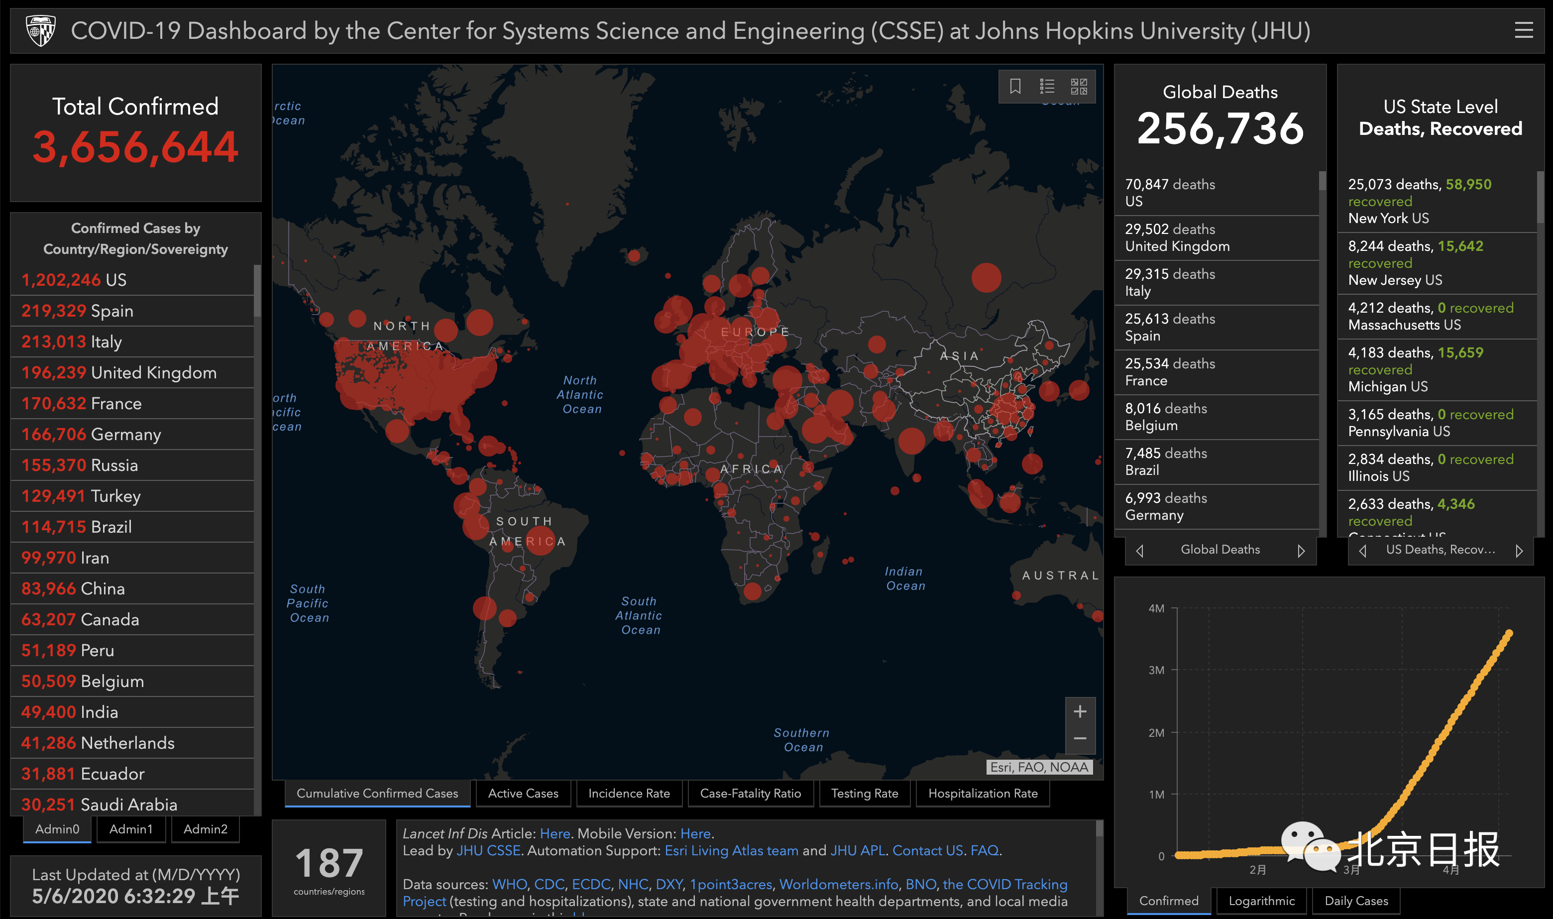Open the 1point3acres data source link
This screenshot has width=1553, height=919.
(731, 884)
